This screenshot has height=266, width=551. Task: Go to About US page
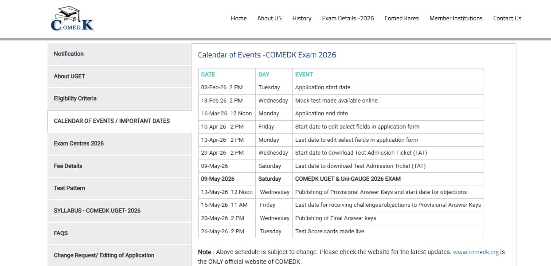(269, 18)
